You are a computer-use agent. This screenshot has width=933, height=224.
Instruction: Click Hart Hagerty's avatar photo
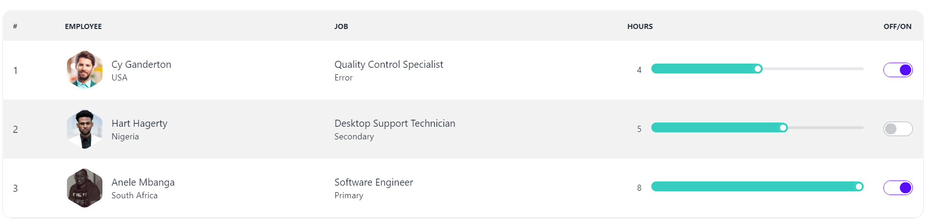coord(85,129)
